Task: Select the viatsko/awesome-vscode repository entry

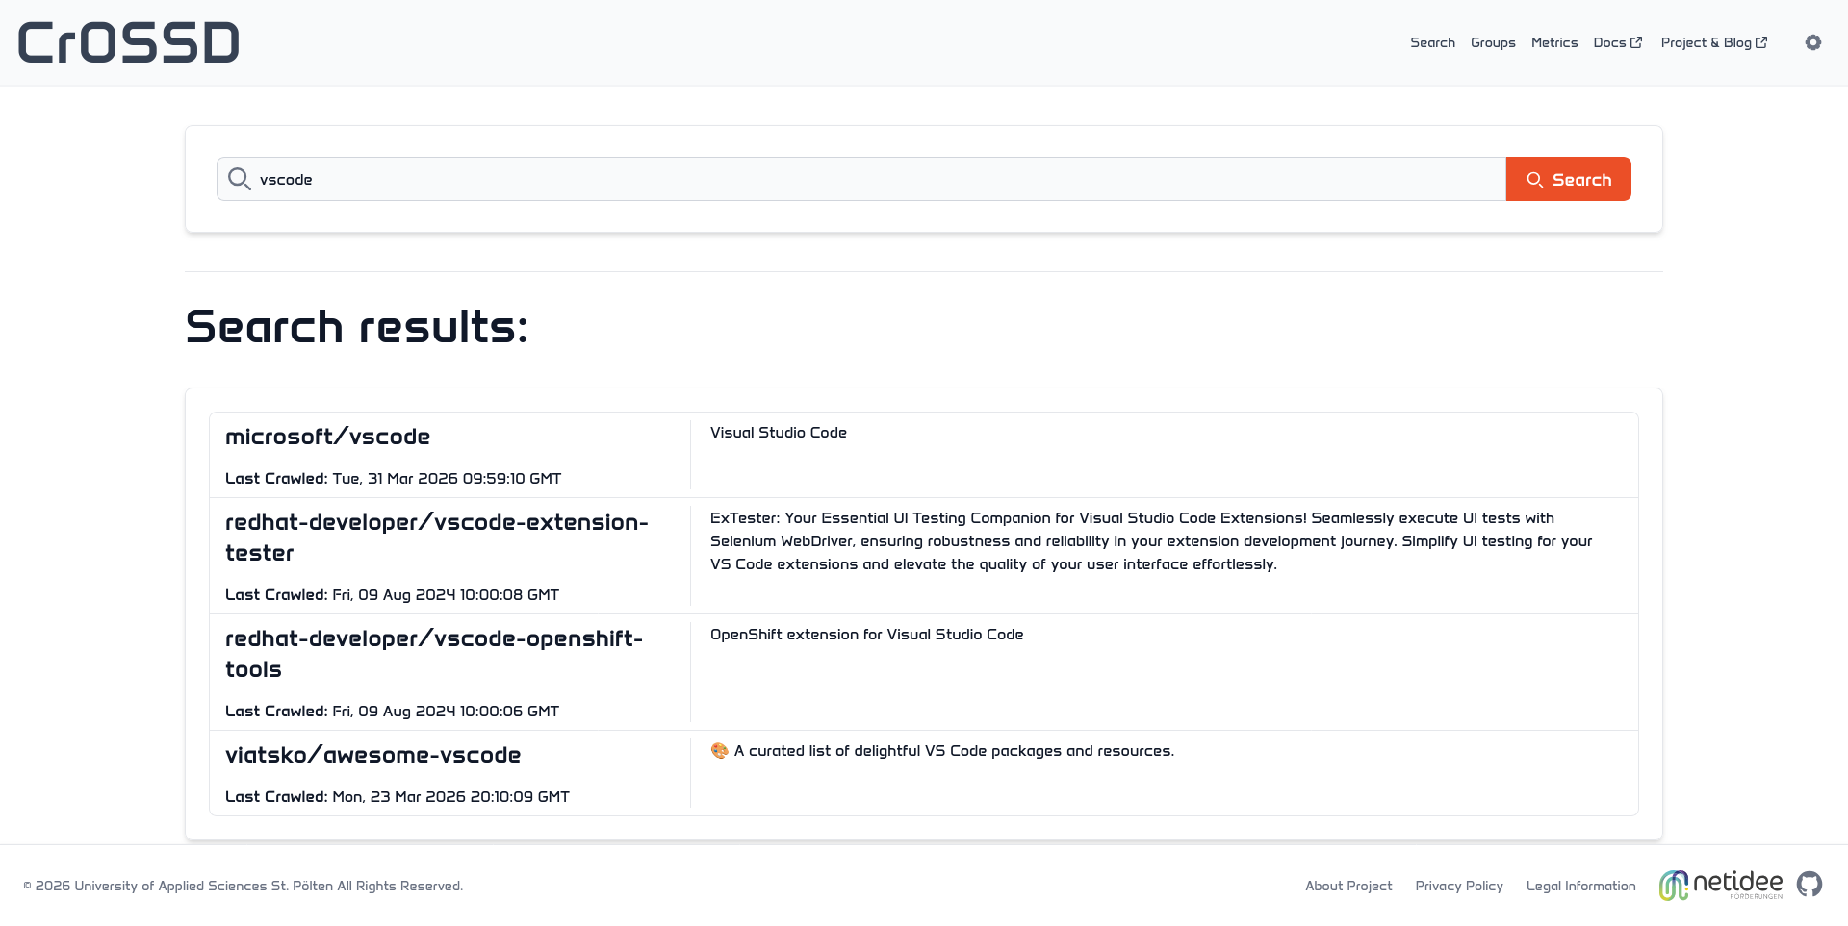Action: [x=372, y=756]
